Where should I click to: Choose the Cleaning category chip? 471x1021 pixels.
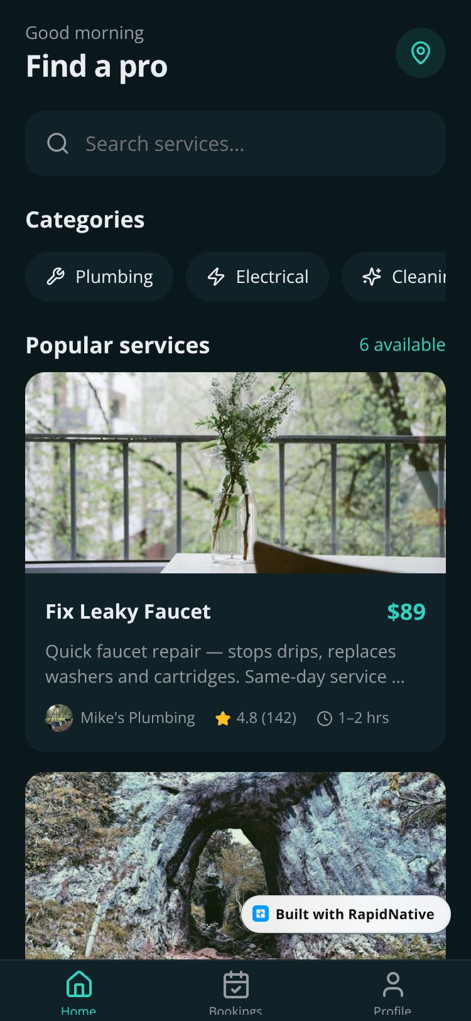click(394, 277)
